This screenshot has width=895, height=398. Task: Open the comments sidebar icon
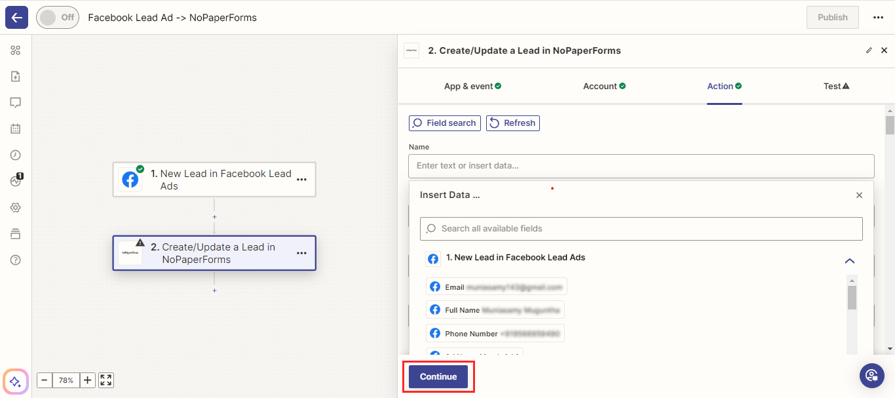click(16, 103)
